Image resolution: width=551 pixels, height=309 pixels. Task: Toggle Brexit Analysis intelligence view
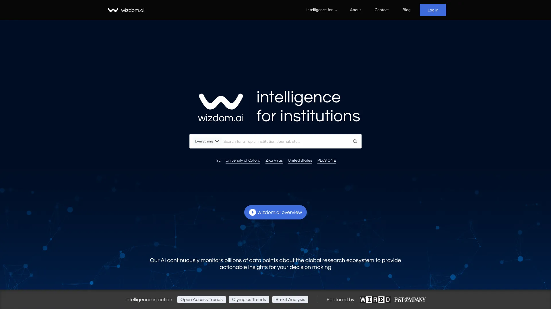pos(290,299)
